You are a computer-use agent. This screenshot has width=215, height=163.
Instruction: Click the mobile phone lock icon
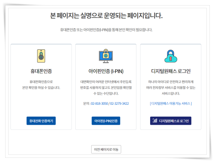[x=41, y=56]
